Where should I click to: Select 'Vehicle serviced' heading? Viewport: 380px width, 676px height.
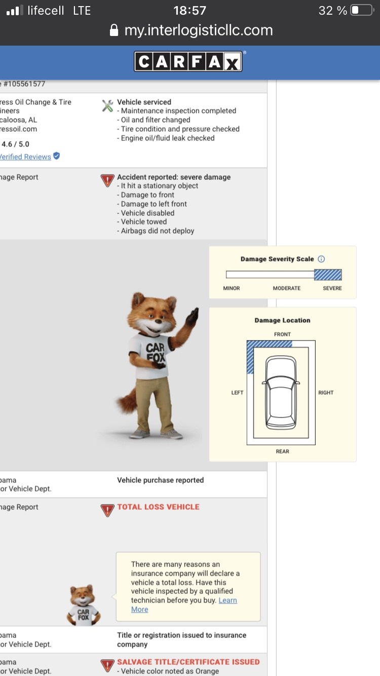click(144, 102)
